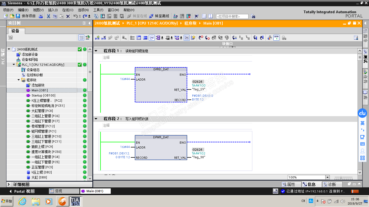Click the Go offline plug icon
Screen dimensions: 369x207
[151, 16]
